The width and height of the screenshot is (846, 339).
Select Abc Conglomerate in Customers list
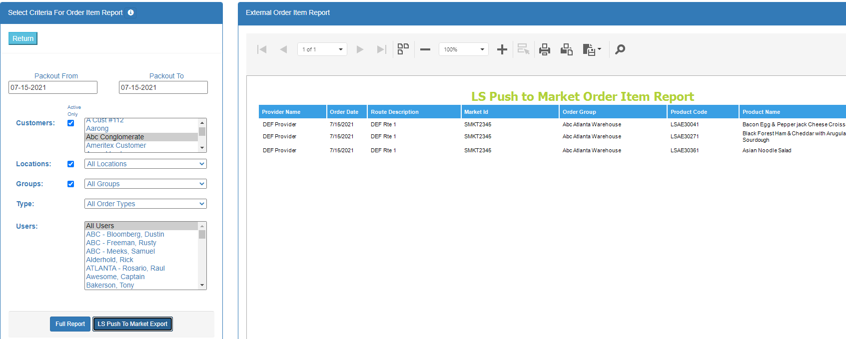coord(141,137)
